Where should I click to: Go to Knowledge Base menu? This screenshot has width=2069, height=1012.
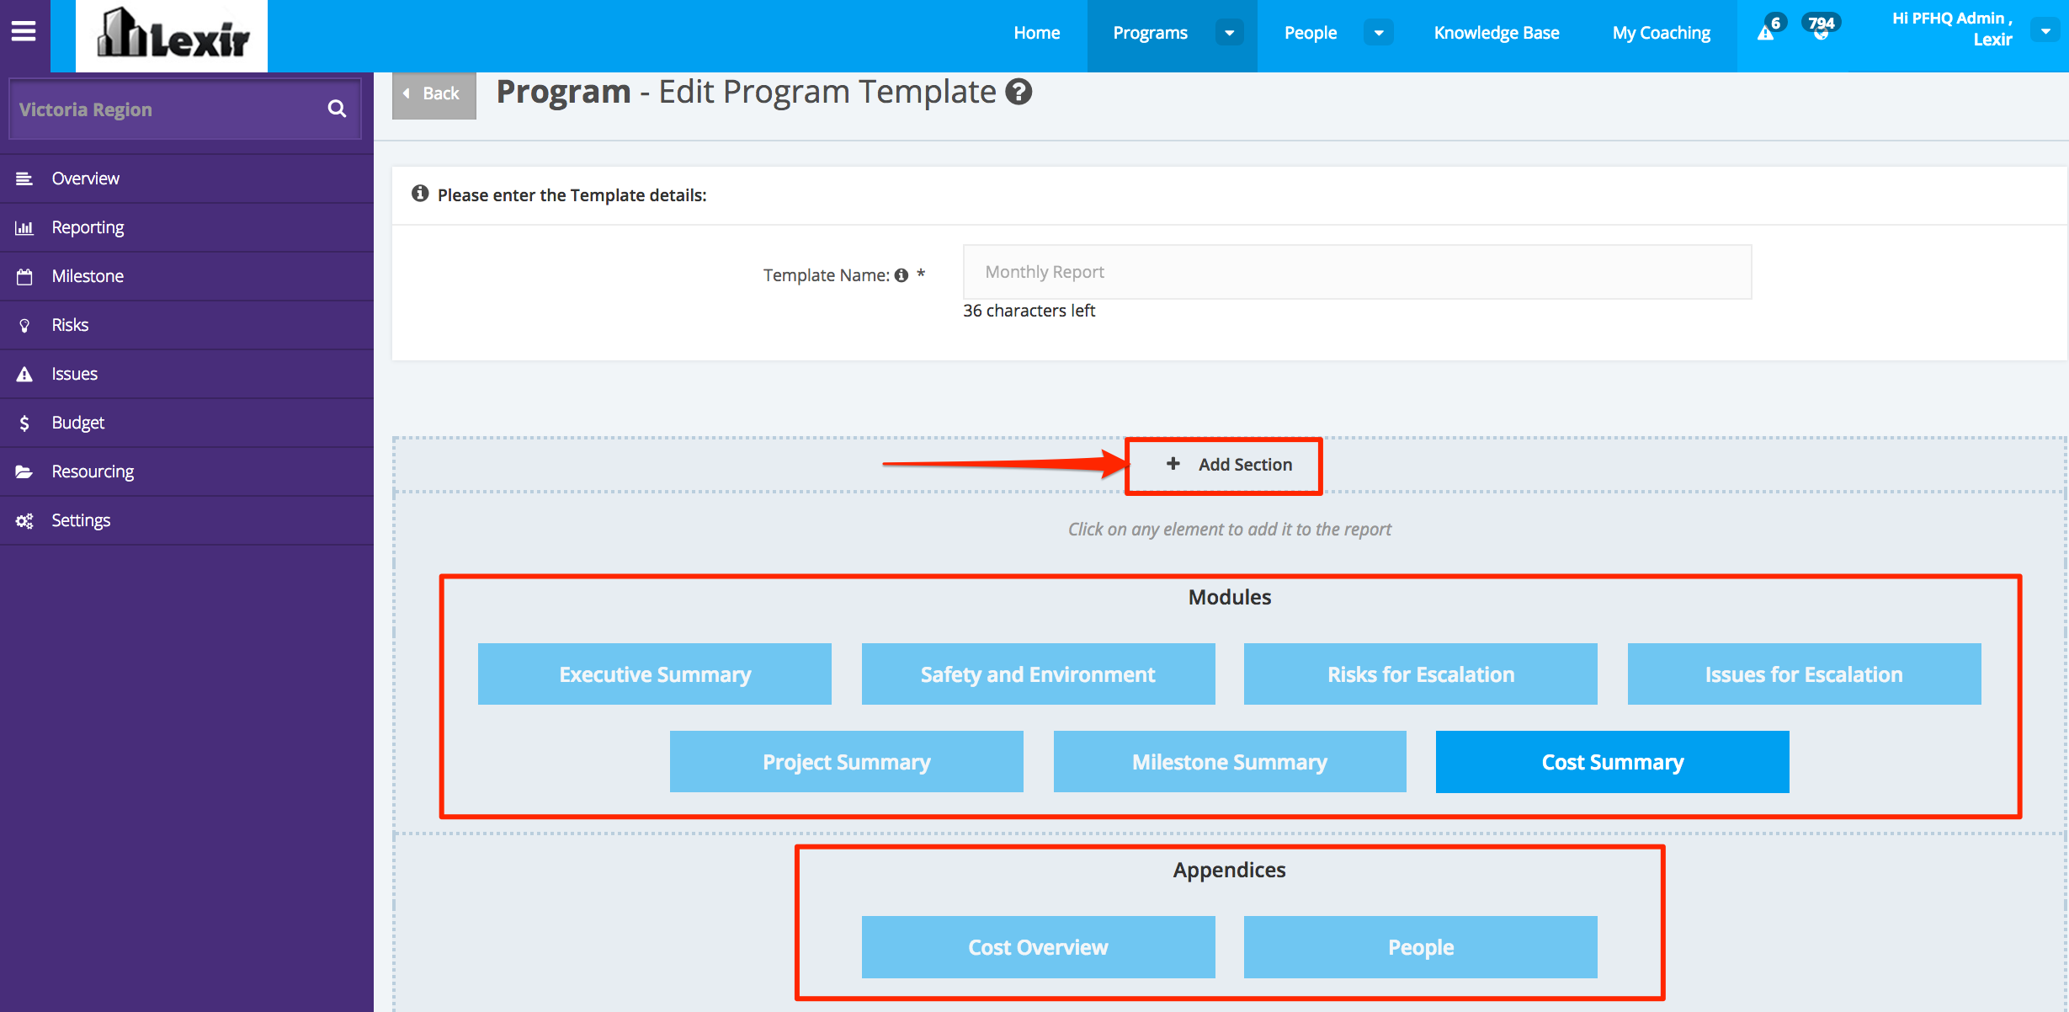pos(1497,33)
